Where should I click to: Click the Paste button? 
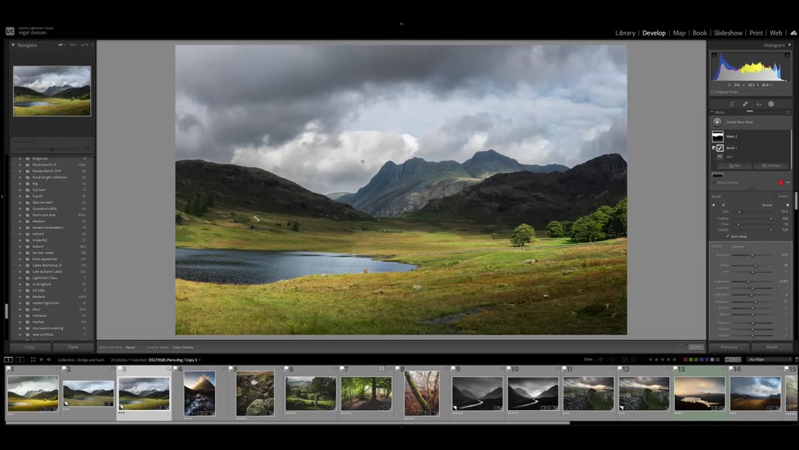[x=73, y=347]
